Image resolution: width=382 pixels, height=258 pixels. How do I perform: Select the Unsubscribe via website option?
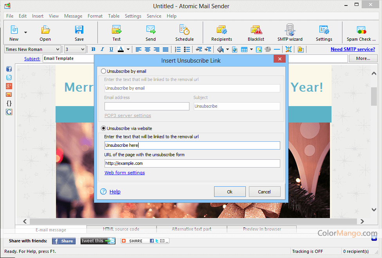pyautogui.click(x=104, y=128)
